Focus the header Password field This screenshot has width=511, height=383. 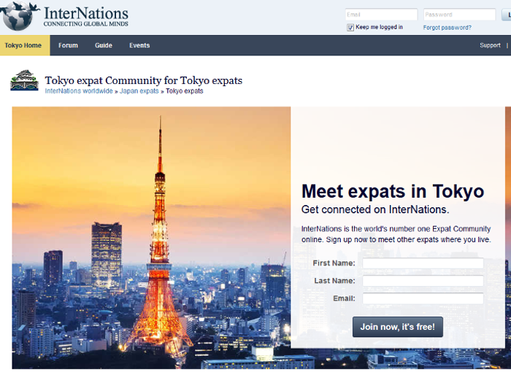click(459, 15)
